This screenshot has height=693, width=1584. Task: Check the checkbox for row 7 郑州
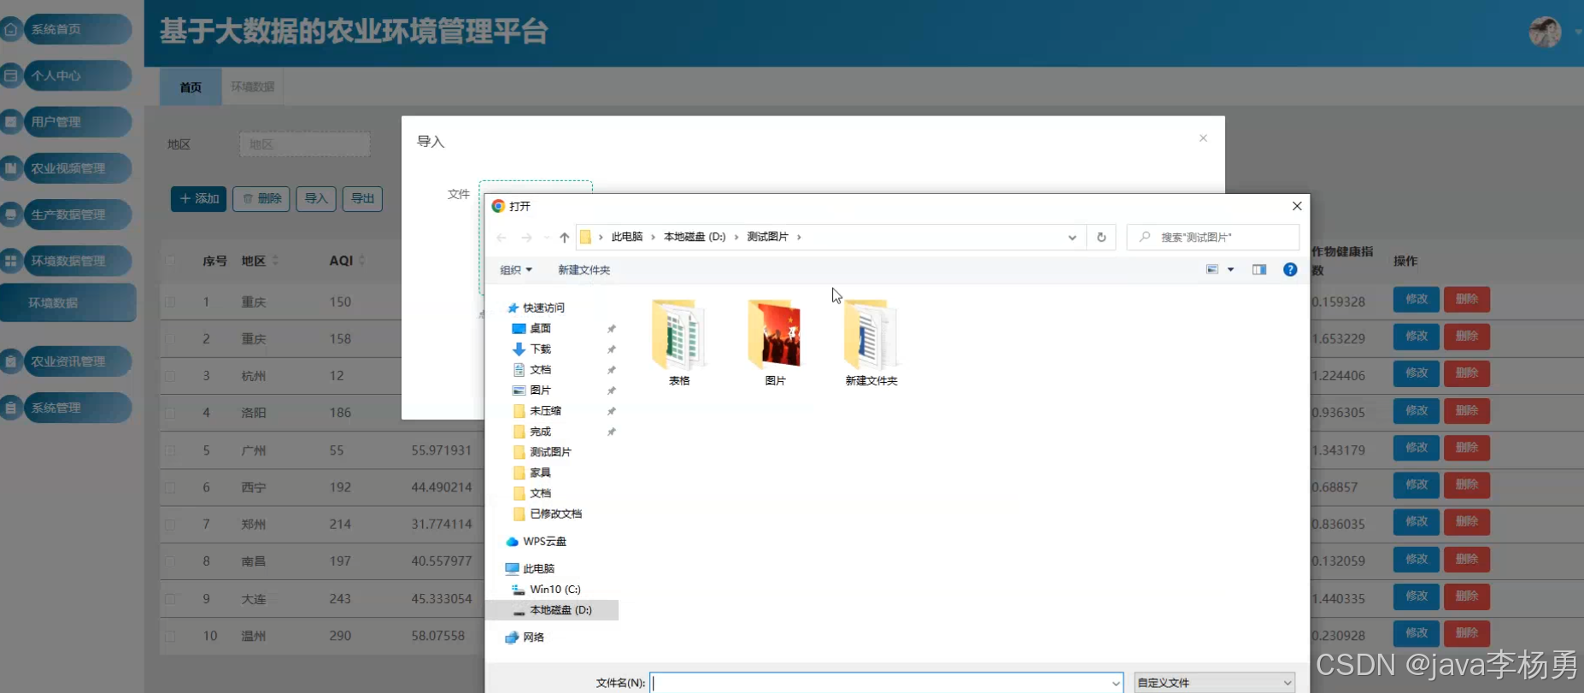coord(170,525)
